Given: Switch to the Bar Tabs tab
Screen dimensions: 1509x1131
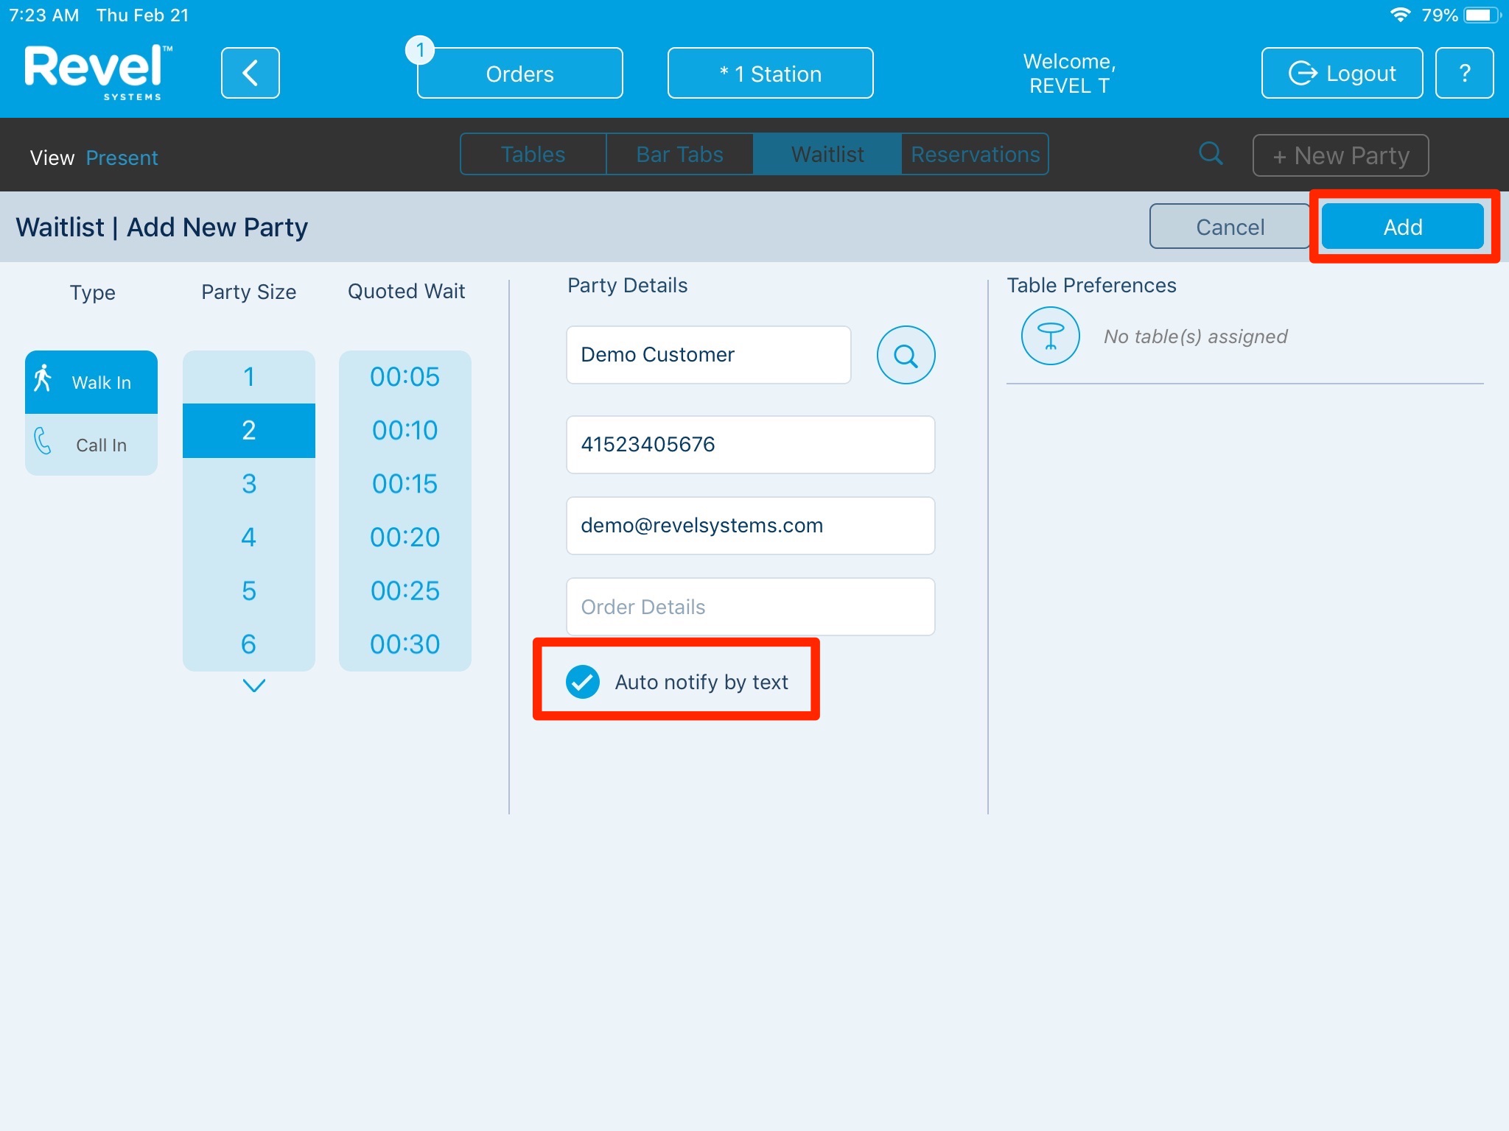Looking at the screenshot, I should point(679,154).
